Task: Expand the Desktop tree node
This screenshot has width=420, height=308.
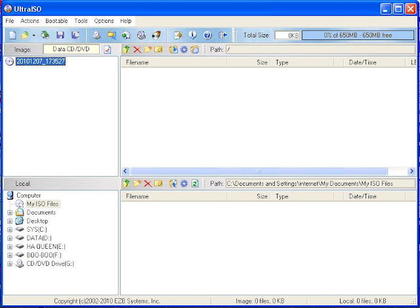Action: [10, 221]
